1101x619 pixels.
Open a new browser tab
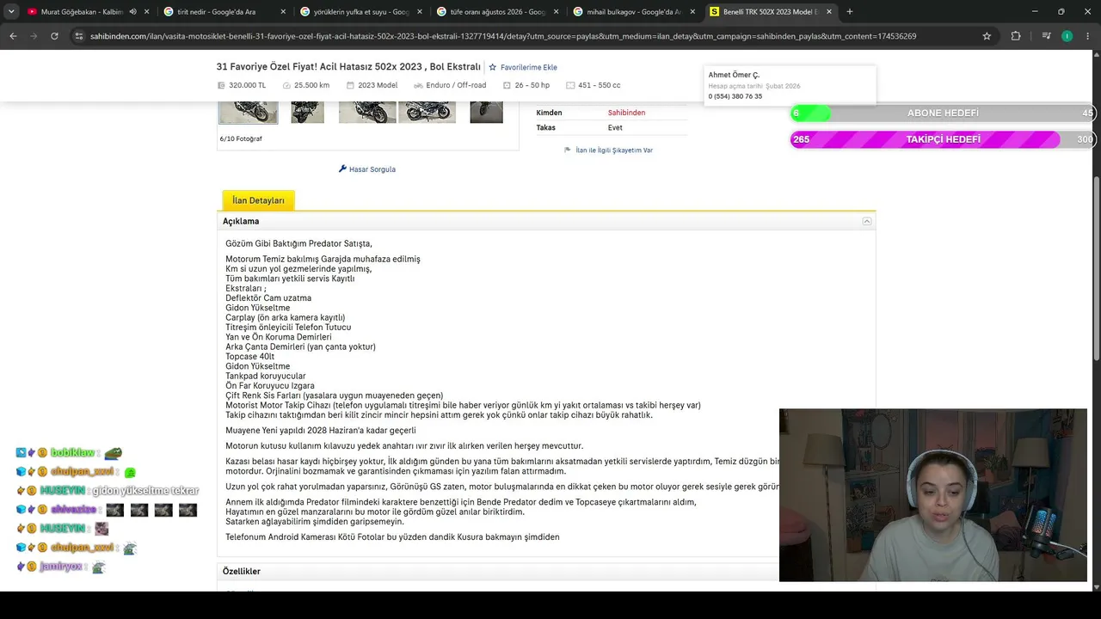(x=850, y=12)
